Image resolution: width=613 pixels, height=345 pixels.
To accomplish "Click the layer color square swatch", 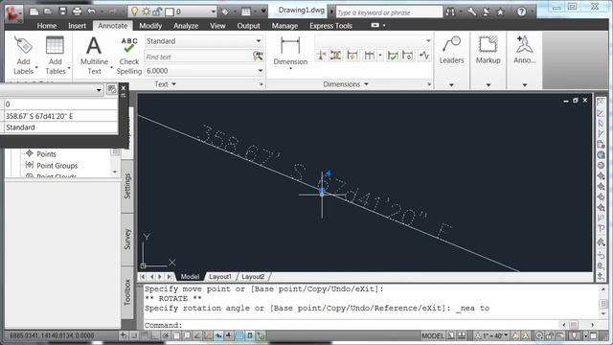I will (170, 12).
